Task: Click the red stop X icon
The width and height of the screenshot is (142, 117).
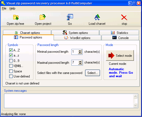Action: point(124,17)
